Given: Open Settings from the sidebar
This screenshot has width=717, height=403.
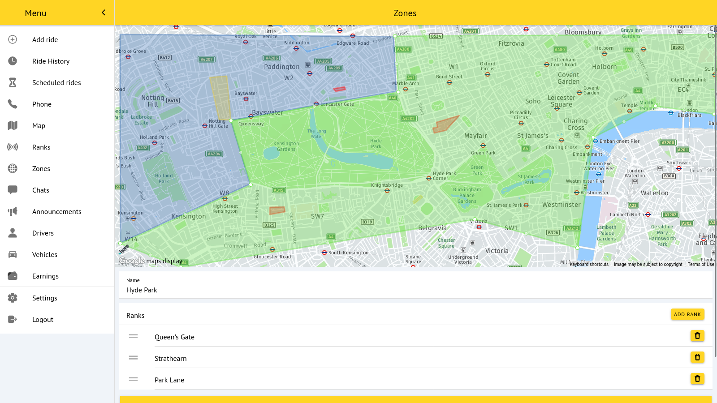Looking at the screenshot, I should (x=45, y=298).
